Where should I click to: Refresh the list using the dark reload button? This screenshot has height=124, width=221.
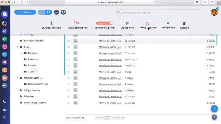(63, 12)
